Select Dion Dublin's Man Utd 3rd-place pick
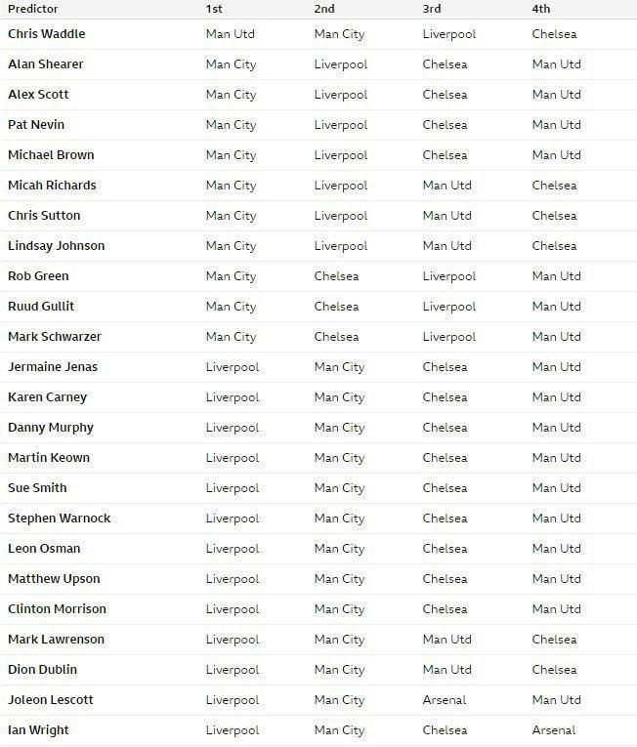The width and height of the screenshot is (637, 747). pyautogui.click(x=446, y=670)
